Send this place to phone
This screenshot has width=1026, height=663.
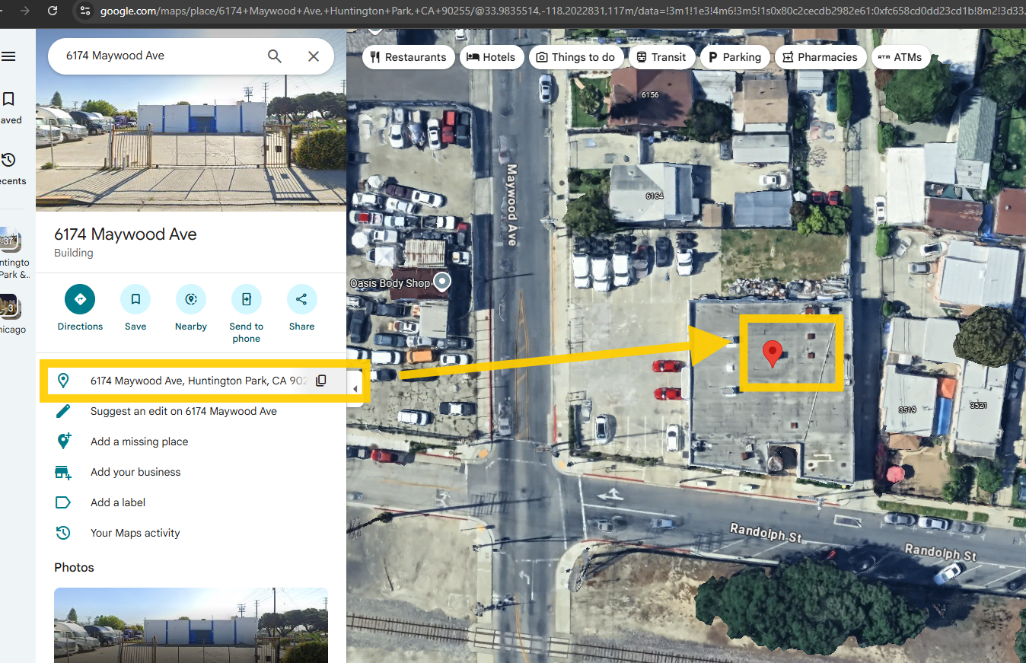pos(246,299)
